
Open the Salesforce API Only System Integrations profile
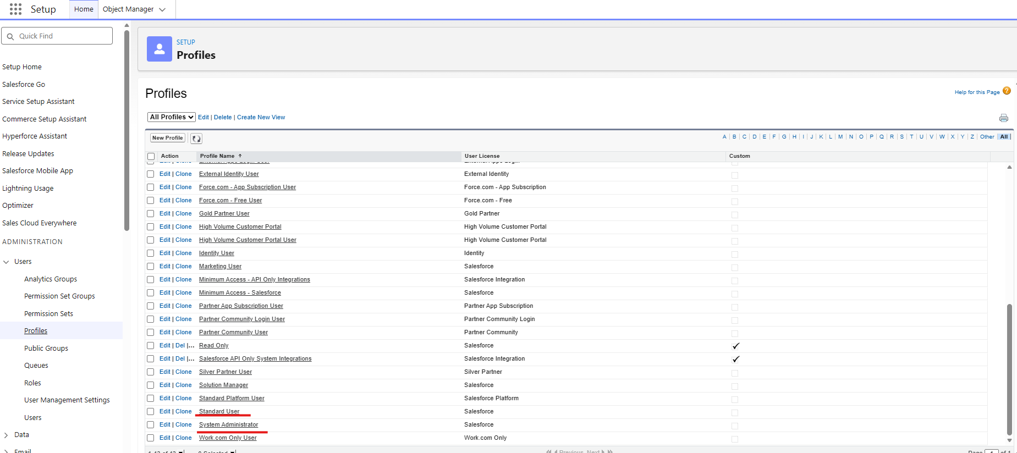pos(255,359)
